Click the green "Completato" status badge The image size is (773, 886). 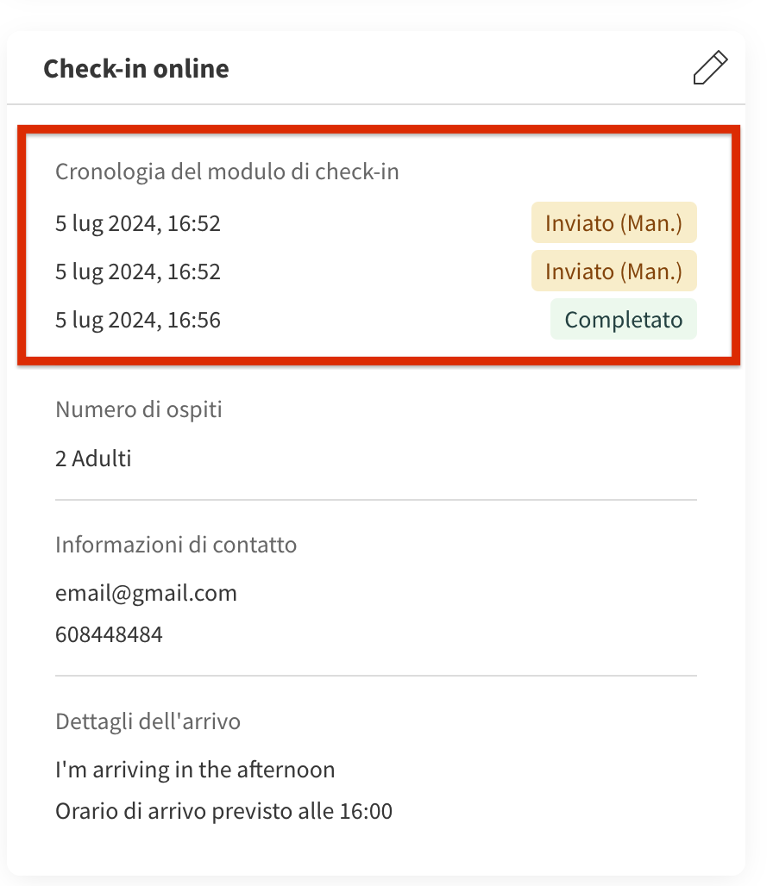tap(623, 321)
